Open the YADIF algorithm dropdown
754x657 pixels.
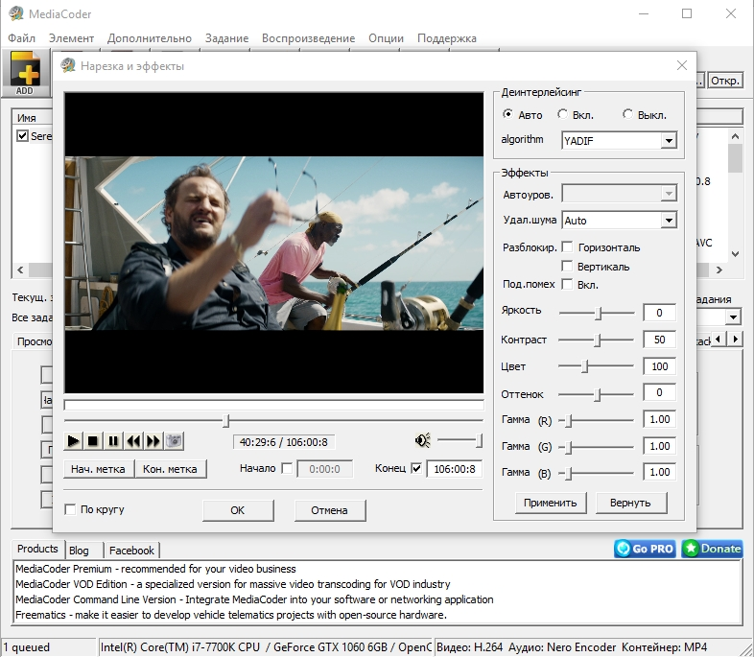pyautogui.click(x=668, y=141)
